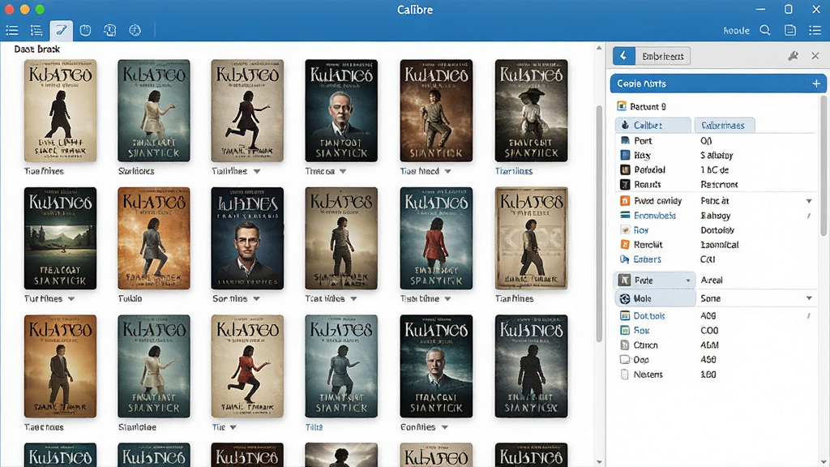This screenshot has height=467, width=830.
Task: Click the Dortoisly value
Action: [717, 230]
